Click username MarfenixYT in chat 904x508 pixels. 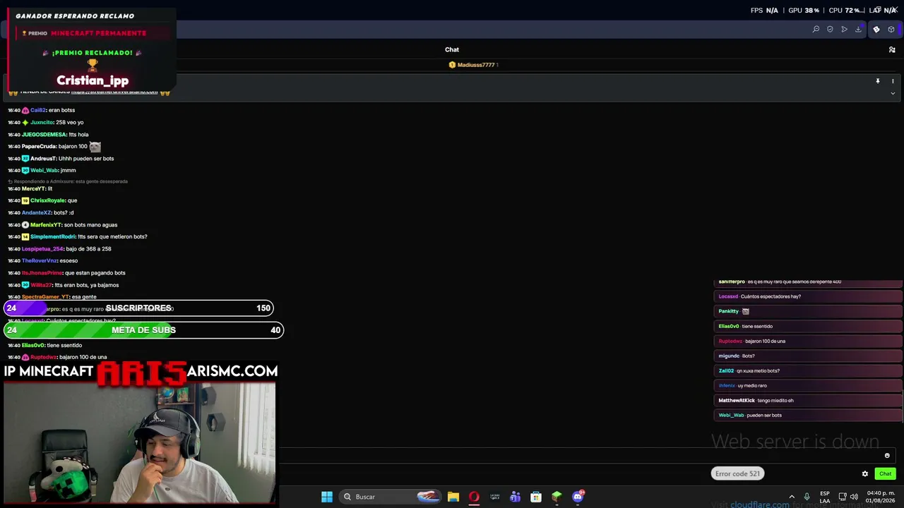(46, 224)
